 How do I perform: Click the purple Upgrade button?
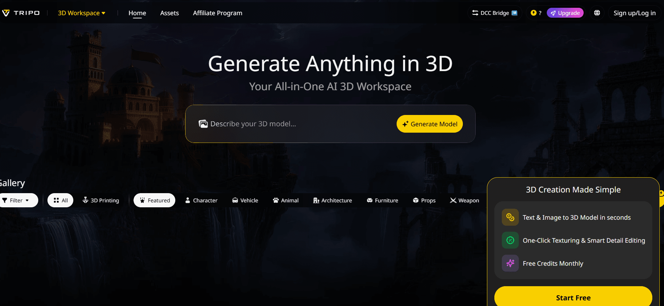click(x=565, y=13)
